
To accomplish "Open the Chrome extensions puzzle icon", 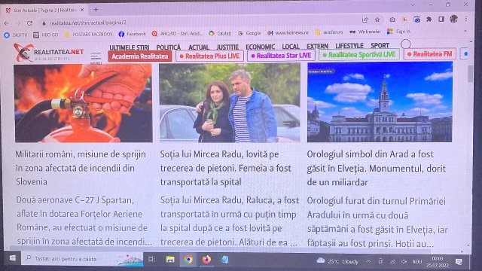I will click(429, 20).
